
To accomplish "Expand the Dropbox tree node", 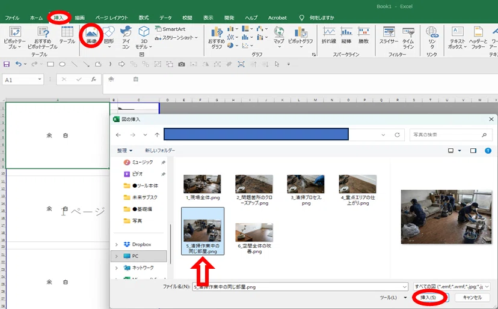I will tap(117, 244).
